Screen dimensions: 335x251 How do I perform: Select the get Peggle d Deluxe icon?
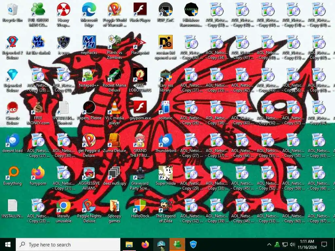click(89, 141)
